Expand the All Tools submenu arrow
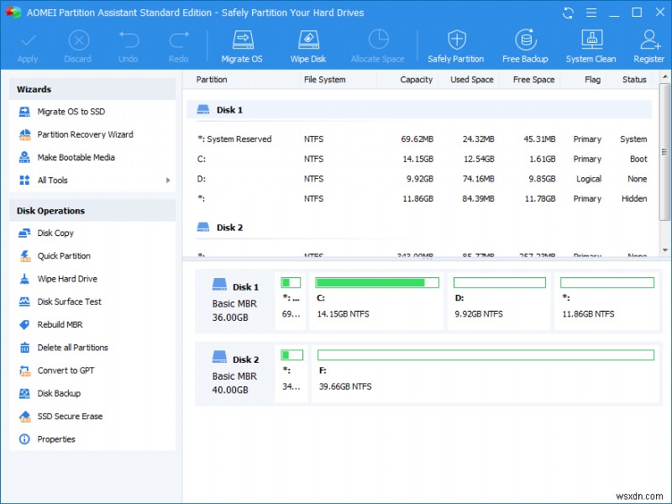 click(168, 181)
